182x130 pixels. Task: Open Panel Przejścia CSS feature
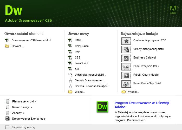146,66
